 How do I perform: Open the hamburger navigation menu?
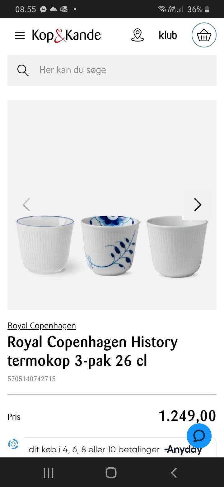coord(20,36)
